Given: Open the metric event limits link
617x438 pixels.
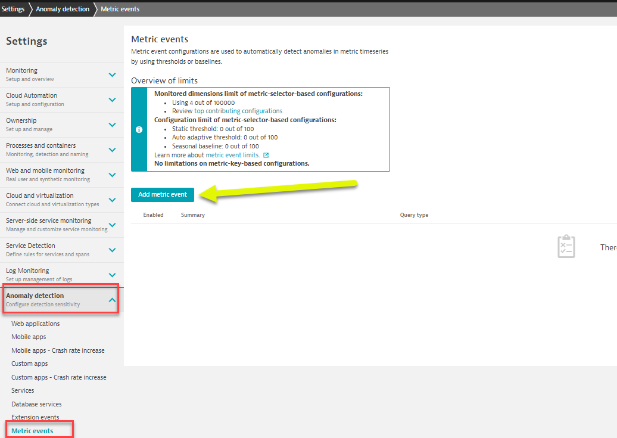Looking at the screenshot, I should point(232,155).
